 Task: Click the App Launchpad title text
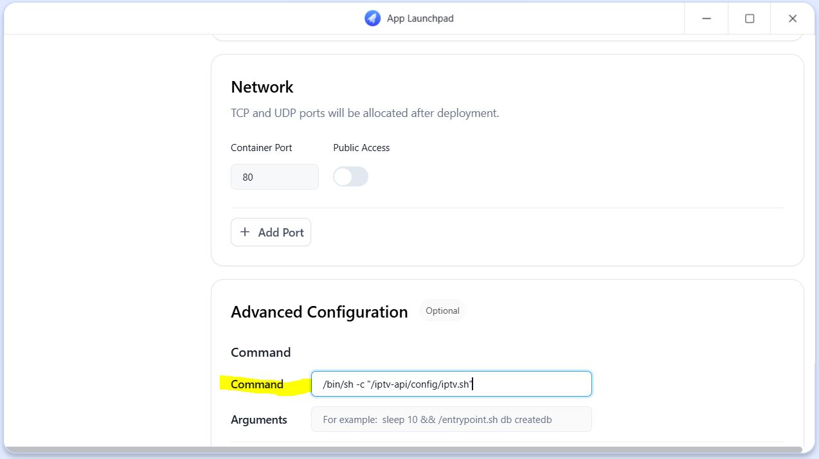(420, 19)
